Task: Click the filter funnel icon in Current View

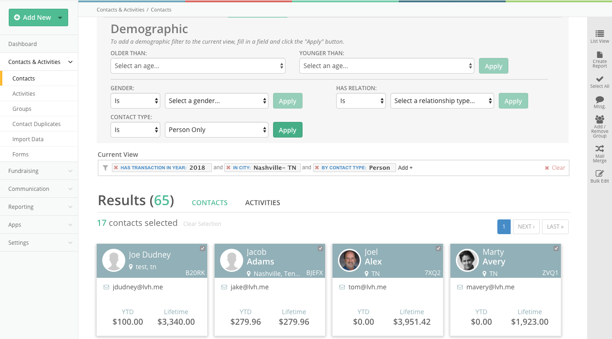Action: pyautogui.click(x=105, y=167)
